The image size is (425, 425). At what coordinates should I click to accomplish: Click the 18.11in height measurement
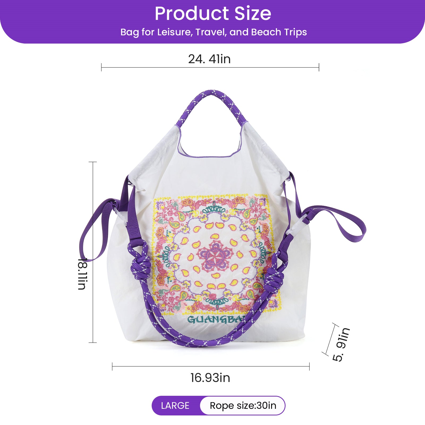(82, 274)
